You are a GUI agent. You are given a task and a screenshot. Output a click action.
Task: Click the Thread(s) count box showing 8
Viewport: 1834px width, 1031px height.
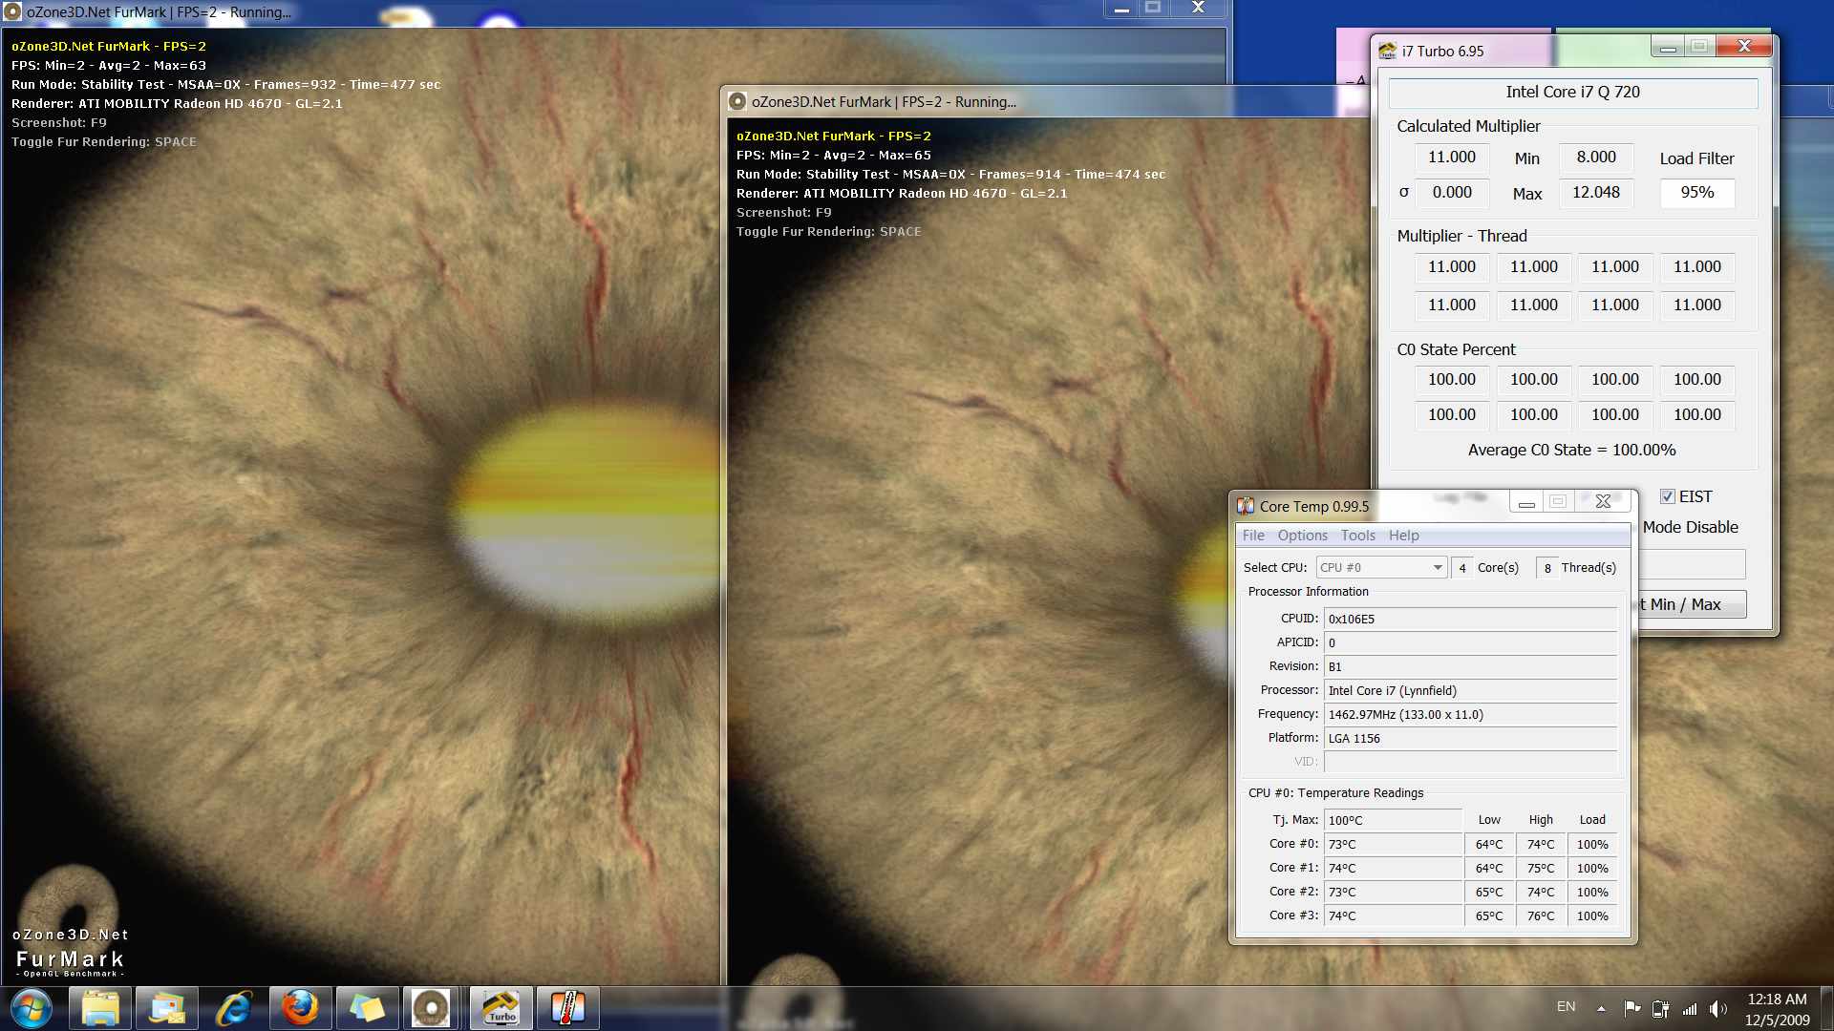pyautogui.click(x=1547, y=568)
